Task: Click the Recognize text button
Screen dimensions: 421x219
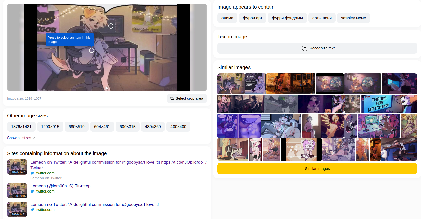Action: 317,48
